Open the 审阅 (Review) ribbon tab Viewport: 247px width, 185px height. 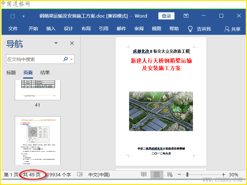coord(139,29)
